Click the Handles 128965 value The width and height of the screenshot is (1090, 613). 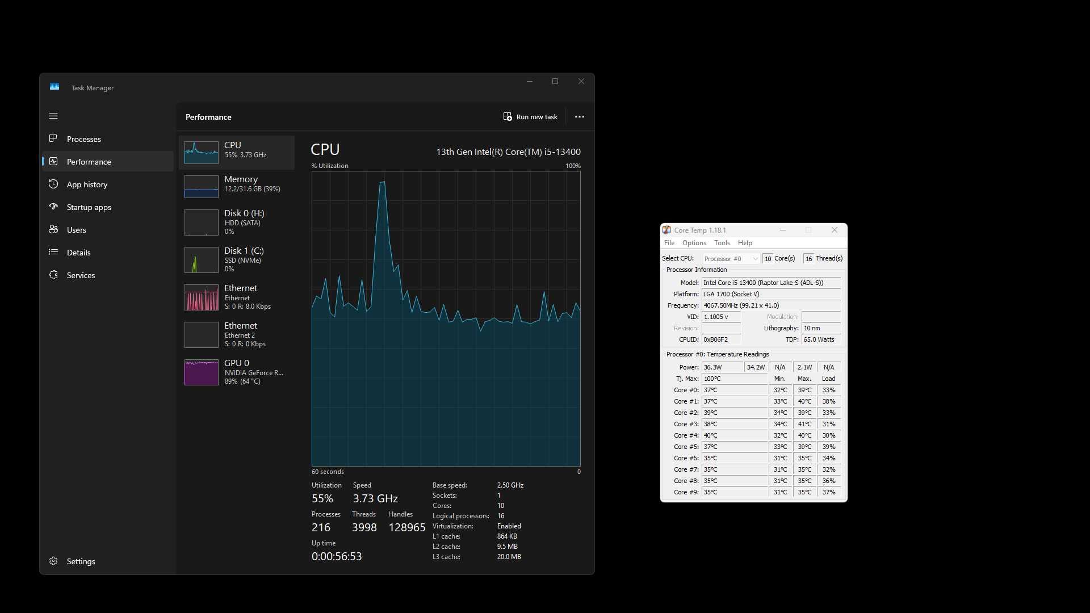tap(406, 527)
